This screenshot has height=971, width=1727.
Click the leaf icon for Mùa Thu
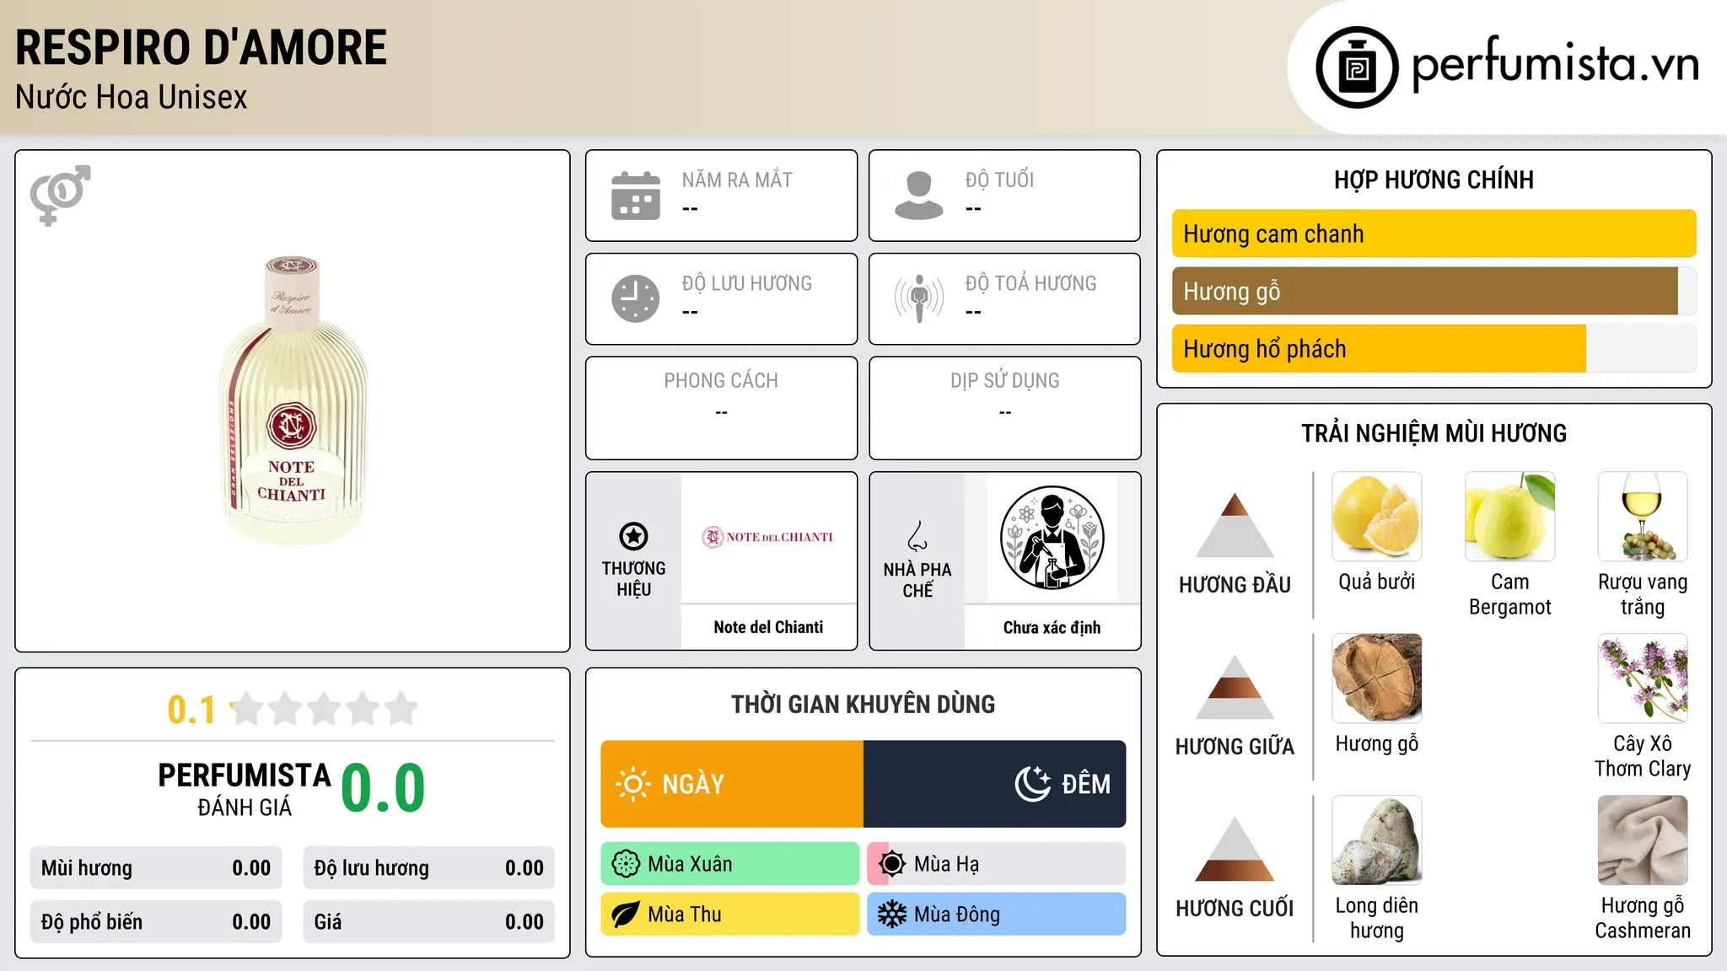point(626,915)
